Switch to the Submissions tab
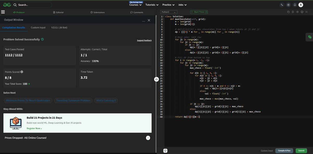Screen dimensions: 313x154 (98, 12)
